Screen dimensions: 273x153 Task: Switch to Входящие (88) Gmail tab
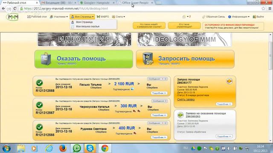[59, 3]
